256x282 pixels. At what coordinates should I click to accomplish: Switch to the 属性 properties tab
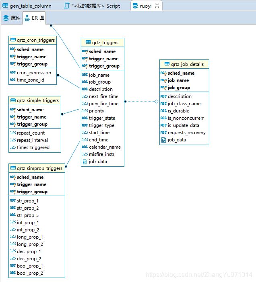click(12, 18)
